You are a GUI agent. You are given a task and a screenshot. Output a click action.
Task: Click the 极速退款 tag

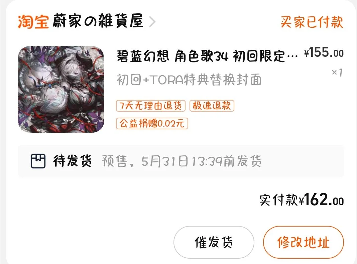click(x=212, y=106)
